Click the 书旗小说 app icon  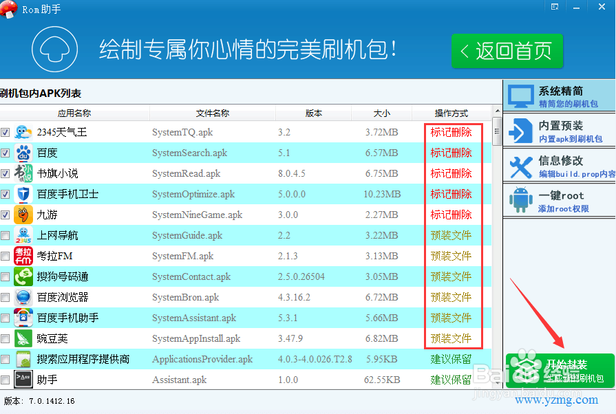23,173
